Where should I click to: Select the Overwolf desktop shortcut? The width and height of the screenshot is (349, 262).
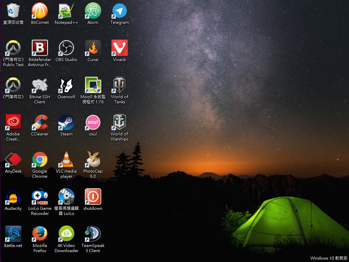click(x=66, y=85)
